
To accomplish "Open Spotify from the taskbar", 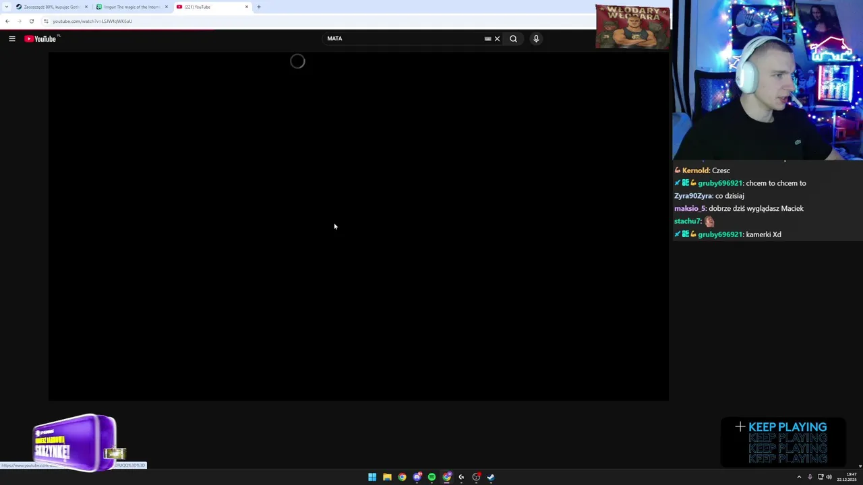I will click(x=431, y=477).
